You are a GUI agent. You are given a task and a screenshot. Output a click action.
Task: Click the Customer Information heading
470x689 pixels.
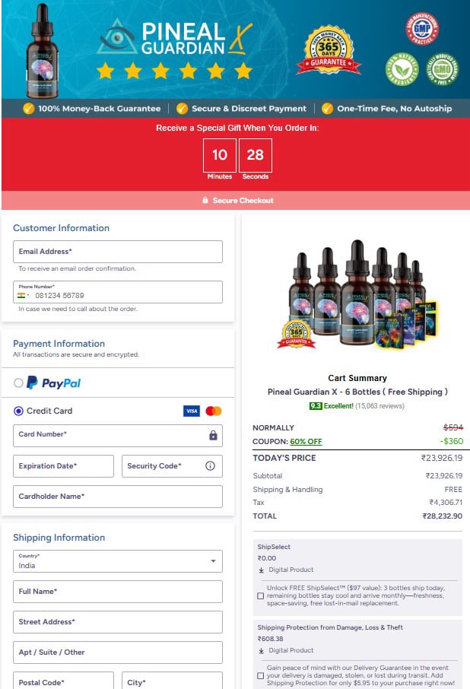(x=61, y=227)
